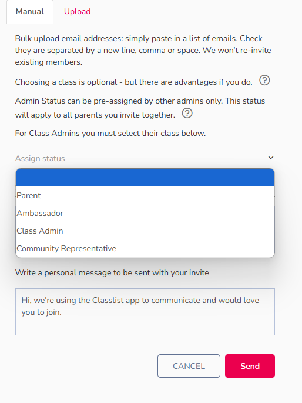This screenshot has width=302, height=403.
Task: Click the 'For Class Admins' instruction line
Action: [x=110, y=133]
